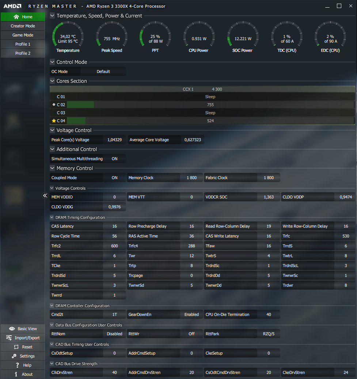
Task: Switch to Basic View
Action: 23,329
